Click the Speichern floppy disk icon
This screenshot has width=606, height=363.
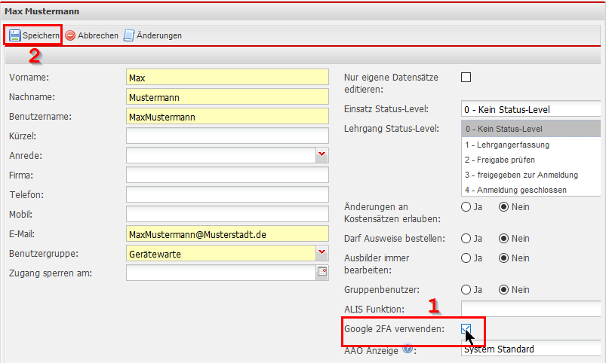[x=15, y=35]
